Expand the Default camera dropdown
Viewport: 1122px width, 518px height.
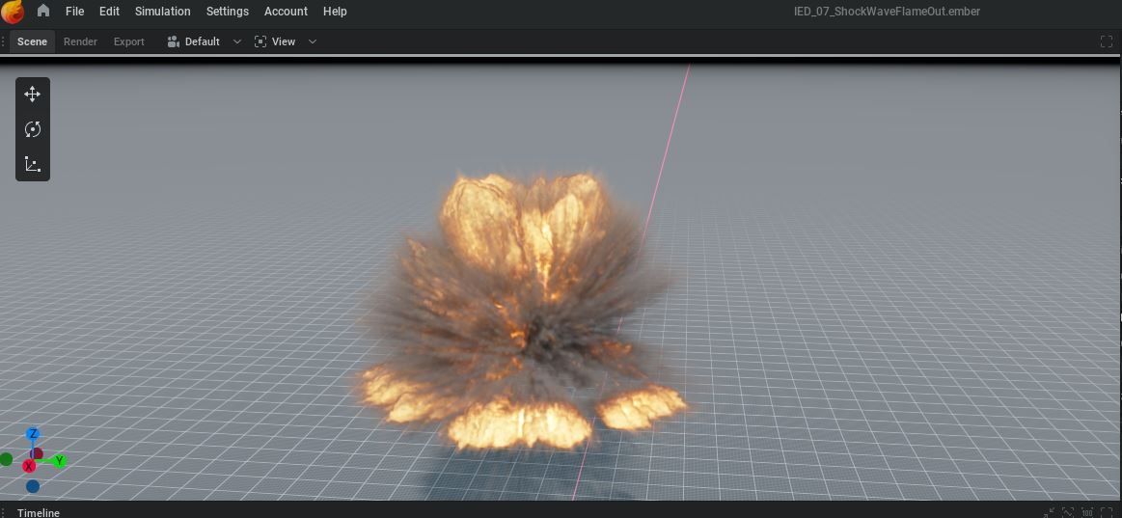237,41
